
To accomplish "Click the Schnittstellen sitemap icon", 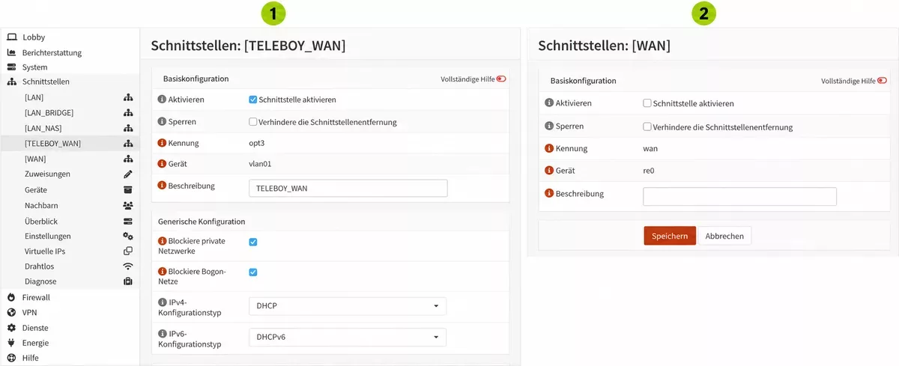I will [12, 82].
